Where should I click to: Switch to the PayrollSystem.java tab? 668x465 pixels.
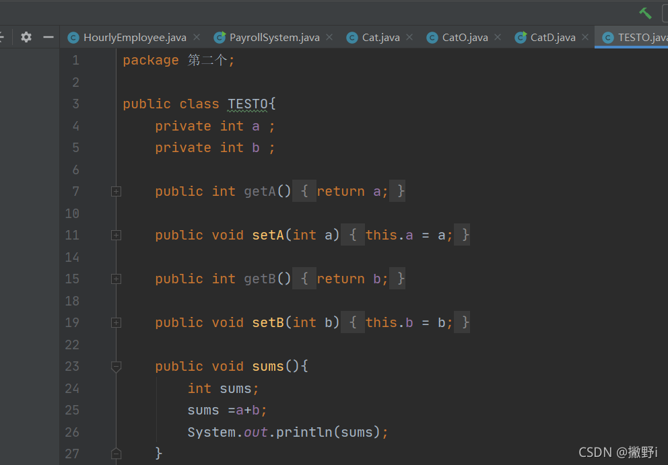(x=274, y=38)
